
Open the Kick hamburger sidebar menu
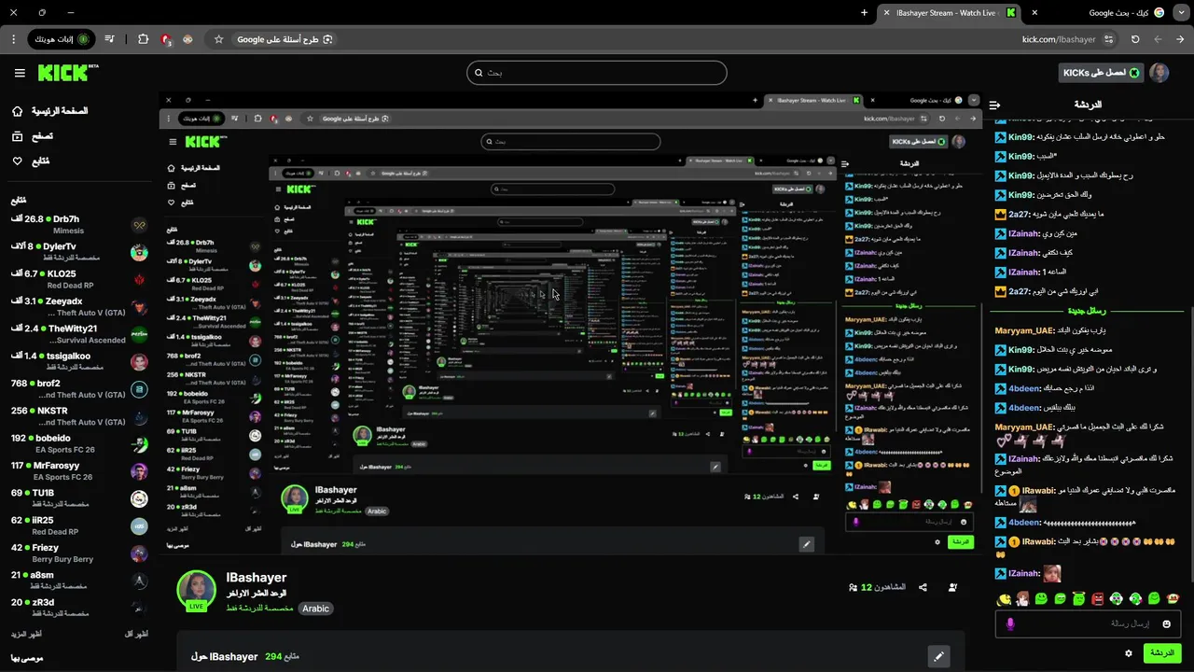20,73
